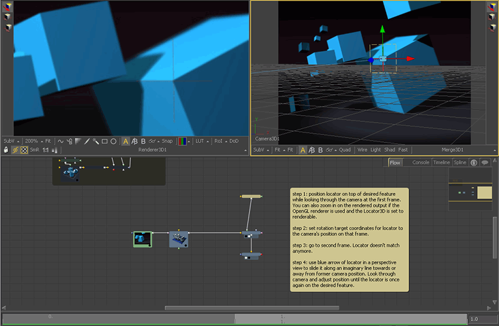
Task: Click the padlock icon in the left view's lower toolbar
Action: click(6, 150)
